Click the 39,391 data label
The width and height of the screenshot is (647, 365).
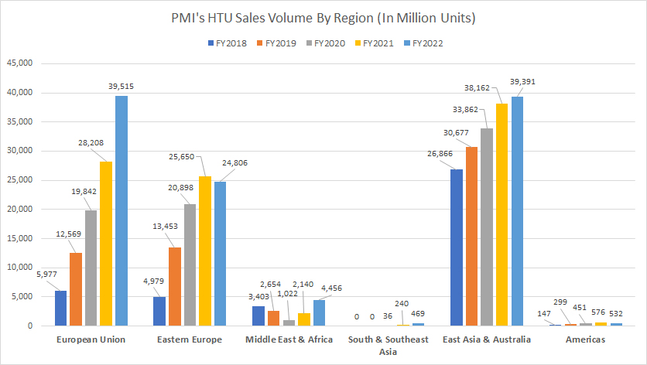click(x=522, y=82)
